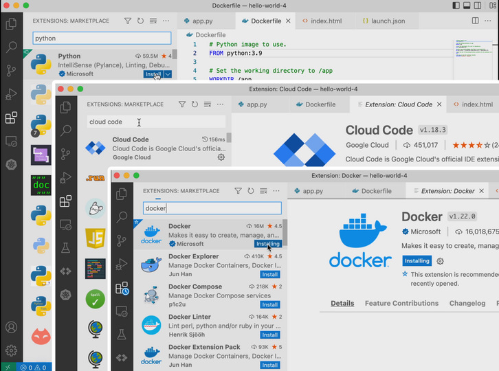Open Remote Explorer in back window activity bar
Viewport: 499px width, 371px height.
[x=11, y=141]
